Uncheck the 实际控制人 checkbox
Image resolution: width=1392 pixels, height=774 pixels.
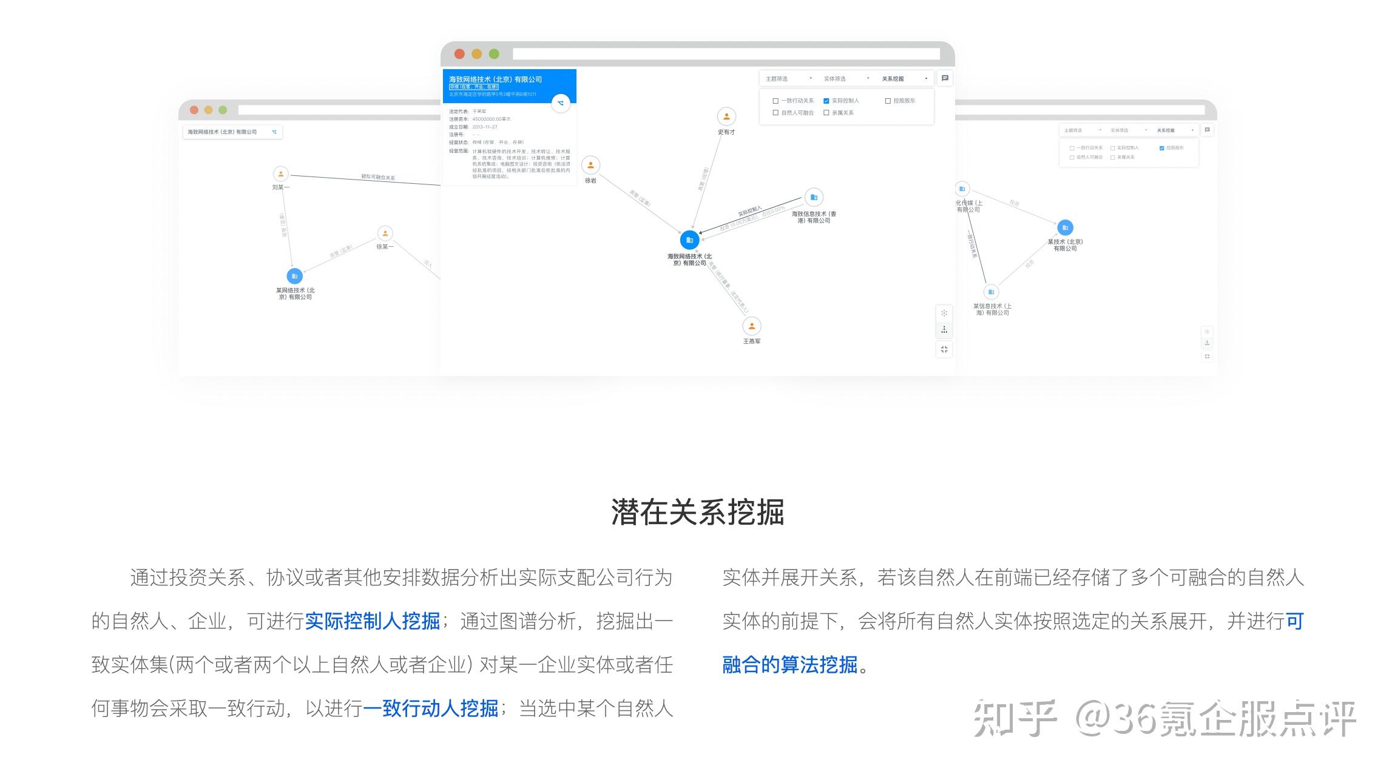(826, 101)
